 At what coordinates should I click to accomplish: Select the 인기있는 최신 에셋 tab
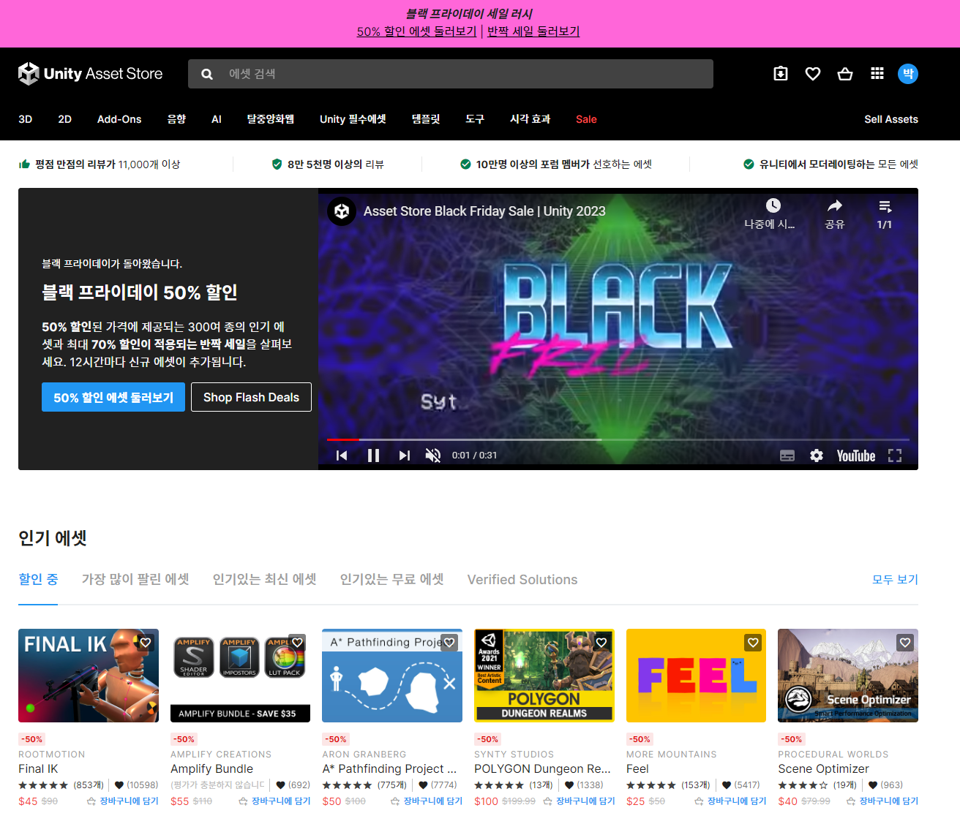click(x=265, y=579)
